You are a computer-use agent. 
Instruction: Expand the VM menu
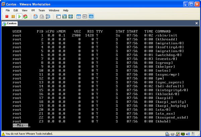pyautogui.click(x=33, y=10)
